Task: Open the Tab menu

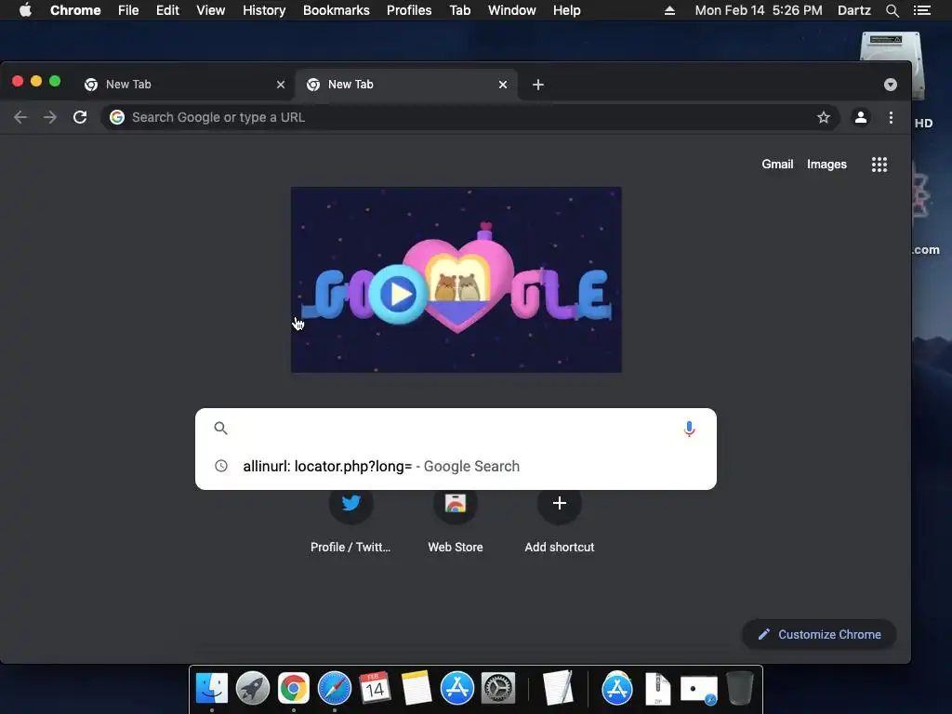Action: pos(459,10)
